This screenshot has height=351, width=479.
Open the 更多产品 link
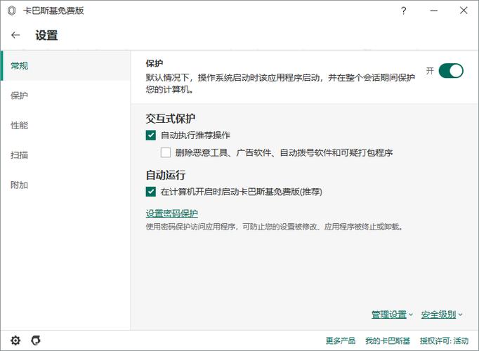(x=341, y=340)
